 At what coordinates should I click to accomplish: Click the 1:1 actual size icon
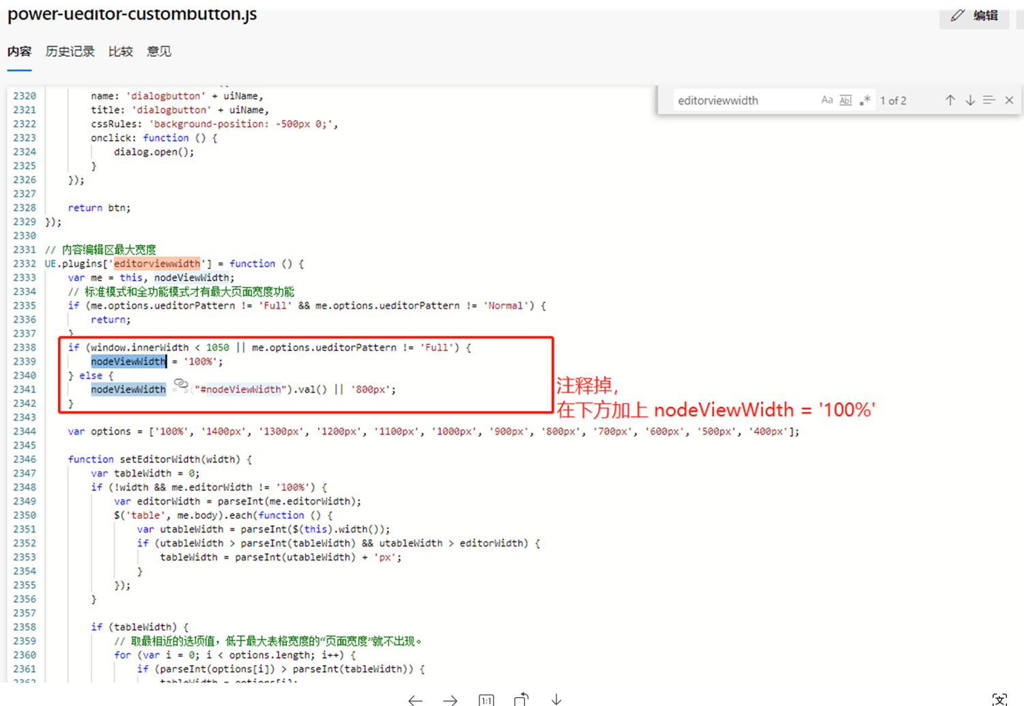(x=486, y=699)
